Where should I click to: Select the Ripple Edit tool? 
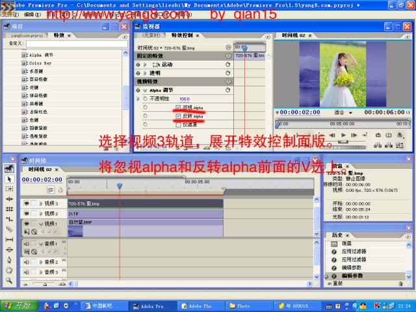(9, 199)
